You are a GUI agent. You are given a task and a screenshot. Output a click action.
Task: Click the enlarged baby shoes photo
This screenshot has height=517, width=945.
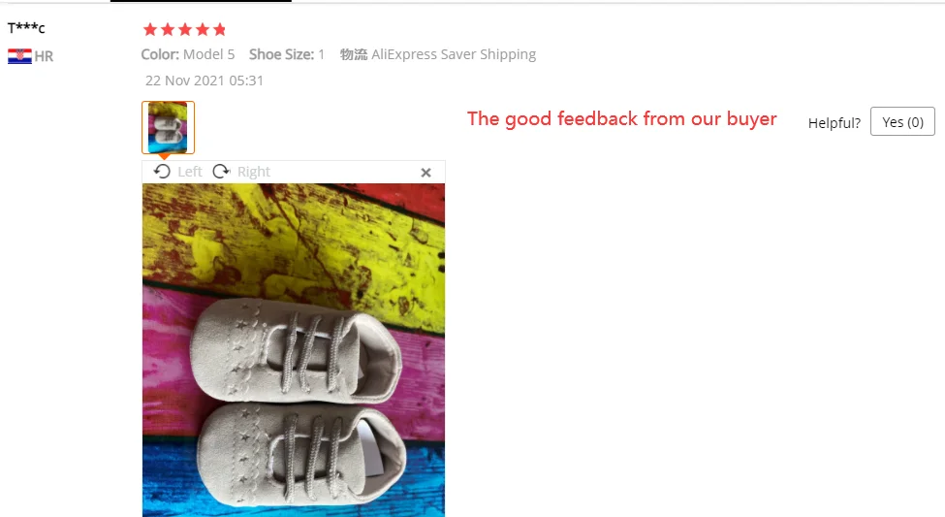point(294,350)
